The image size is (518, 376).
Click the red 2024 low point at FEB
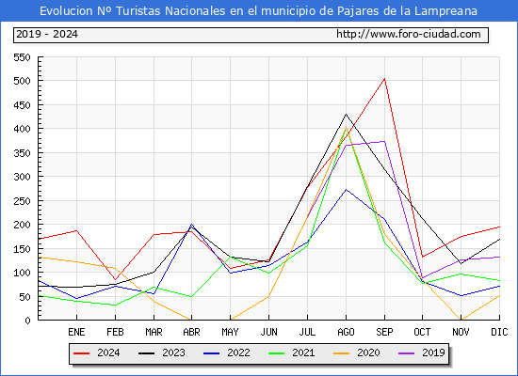115,279
